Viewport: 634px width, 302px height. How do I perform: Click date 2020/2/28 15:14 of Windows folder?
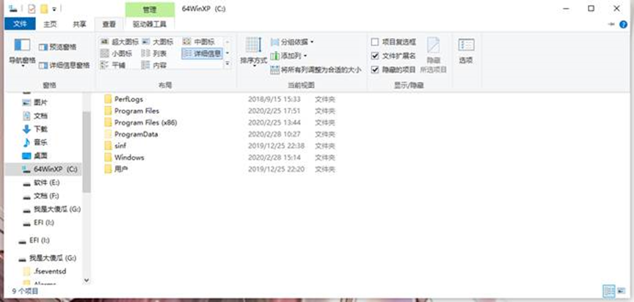coord(274,158)
